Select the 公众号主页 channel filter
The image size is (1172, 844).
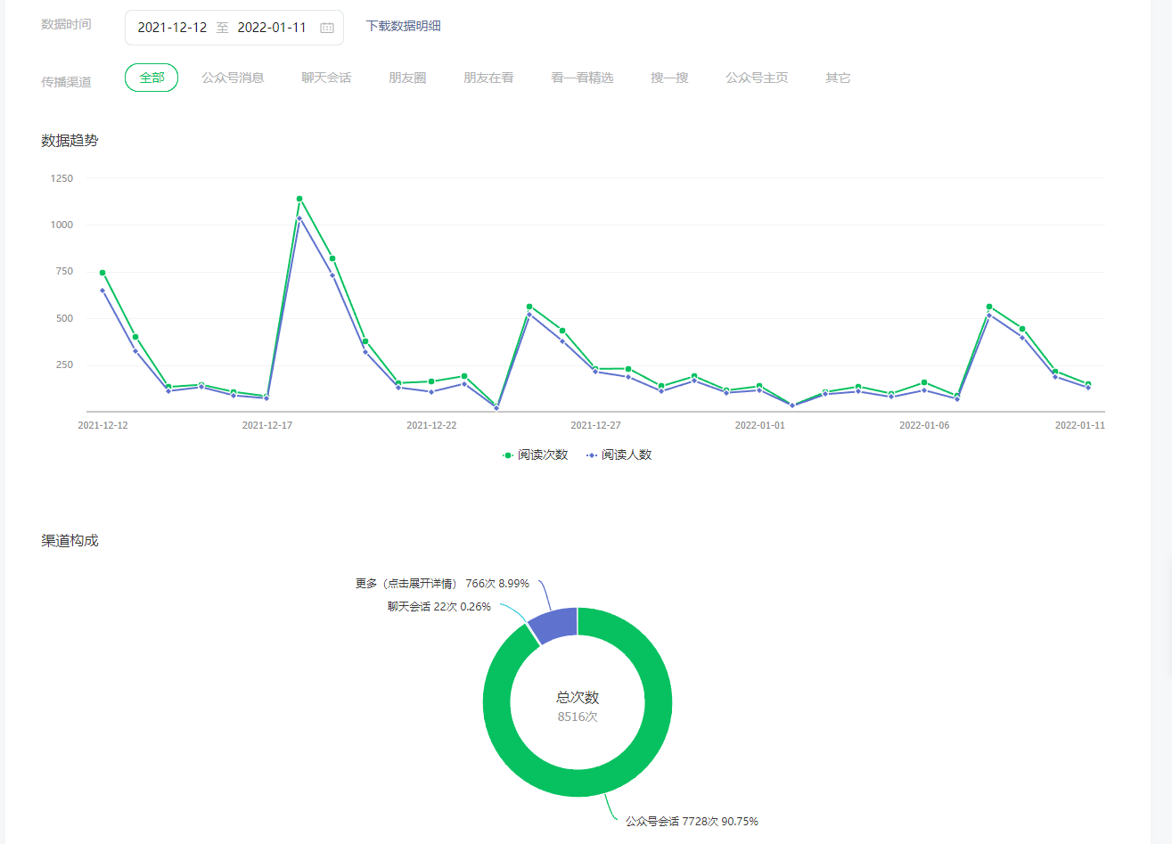pos(757,78)
